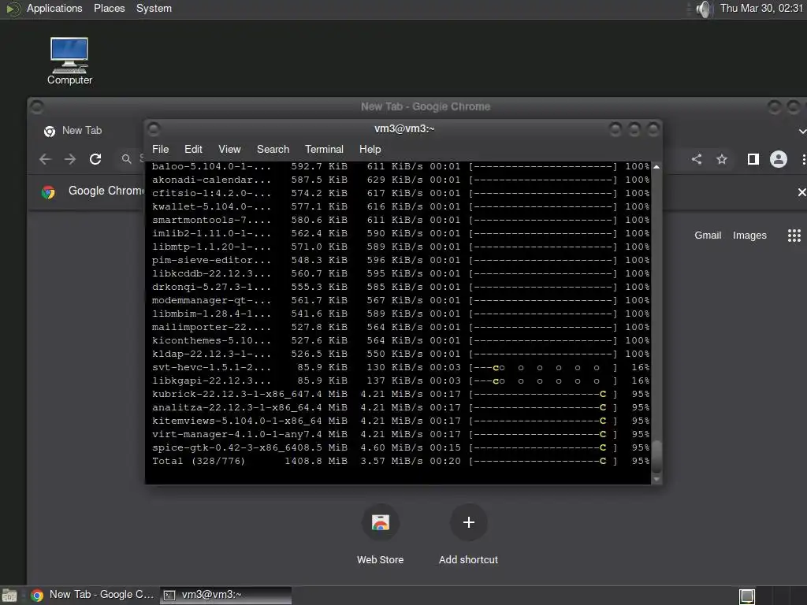Open Google apps grid
Image resolution: width=807 pixels, height=605 pixels.
[794, 235]
